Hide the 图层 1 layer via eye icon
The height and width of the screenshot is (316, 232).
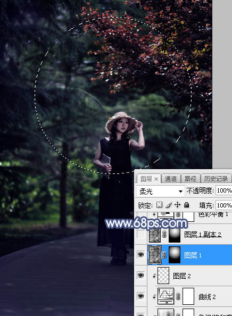[140, 255]
